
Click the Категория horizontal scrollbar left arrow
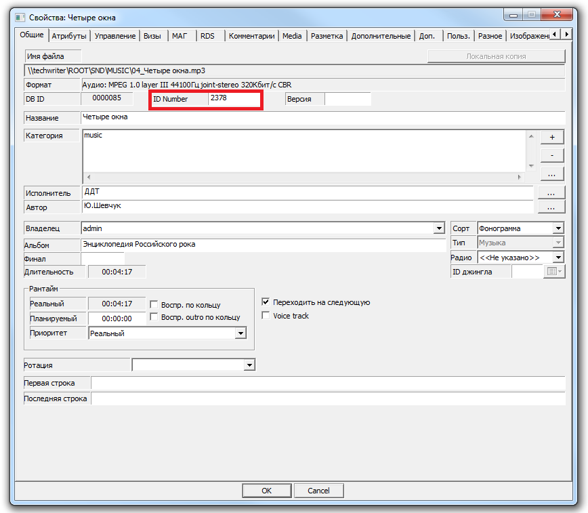click(x=89, y=177)
